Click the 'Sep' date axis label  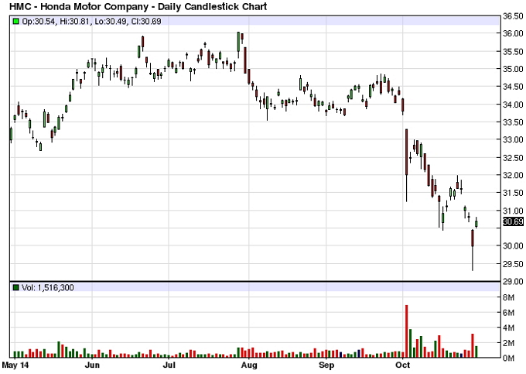[x=326, y=365]
